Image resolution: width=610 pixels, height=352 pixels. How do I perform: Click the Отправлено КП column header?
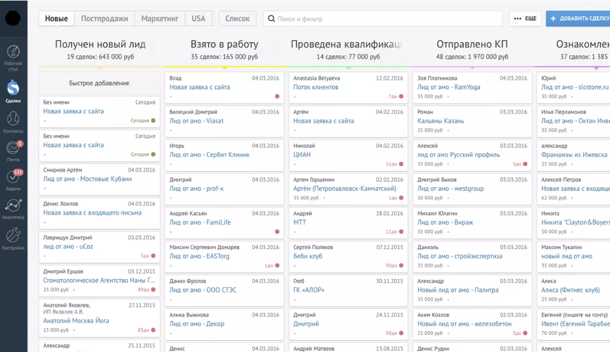[x=472, y=44]
